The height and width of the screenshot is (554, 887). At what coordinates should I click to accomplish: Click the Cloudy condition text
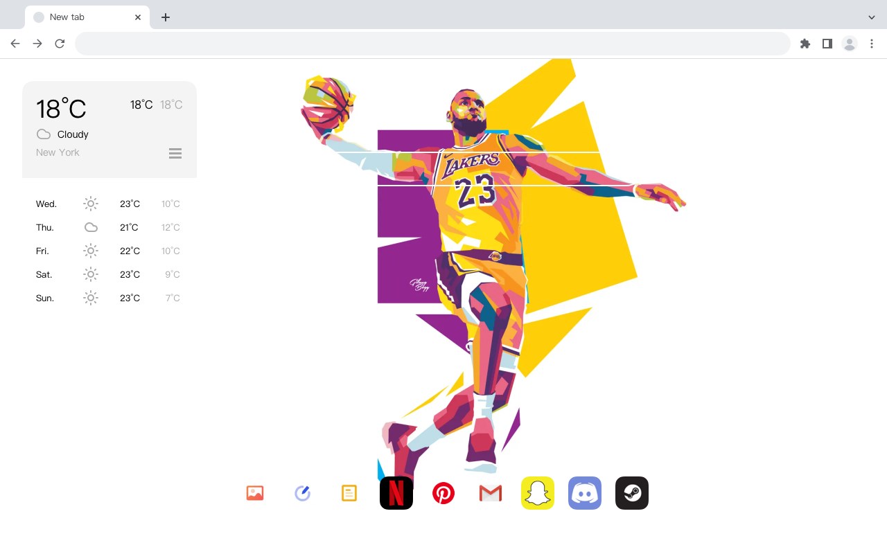pyautogui.click(x=73, y=134)
